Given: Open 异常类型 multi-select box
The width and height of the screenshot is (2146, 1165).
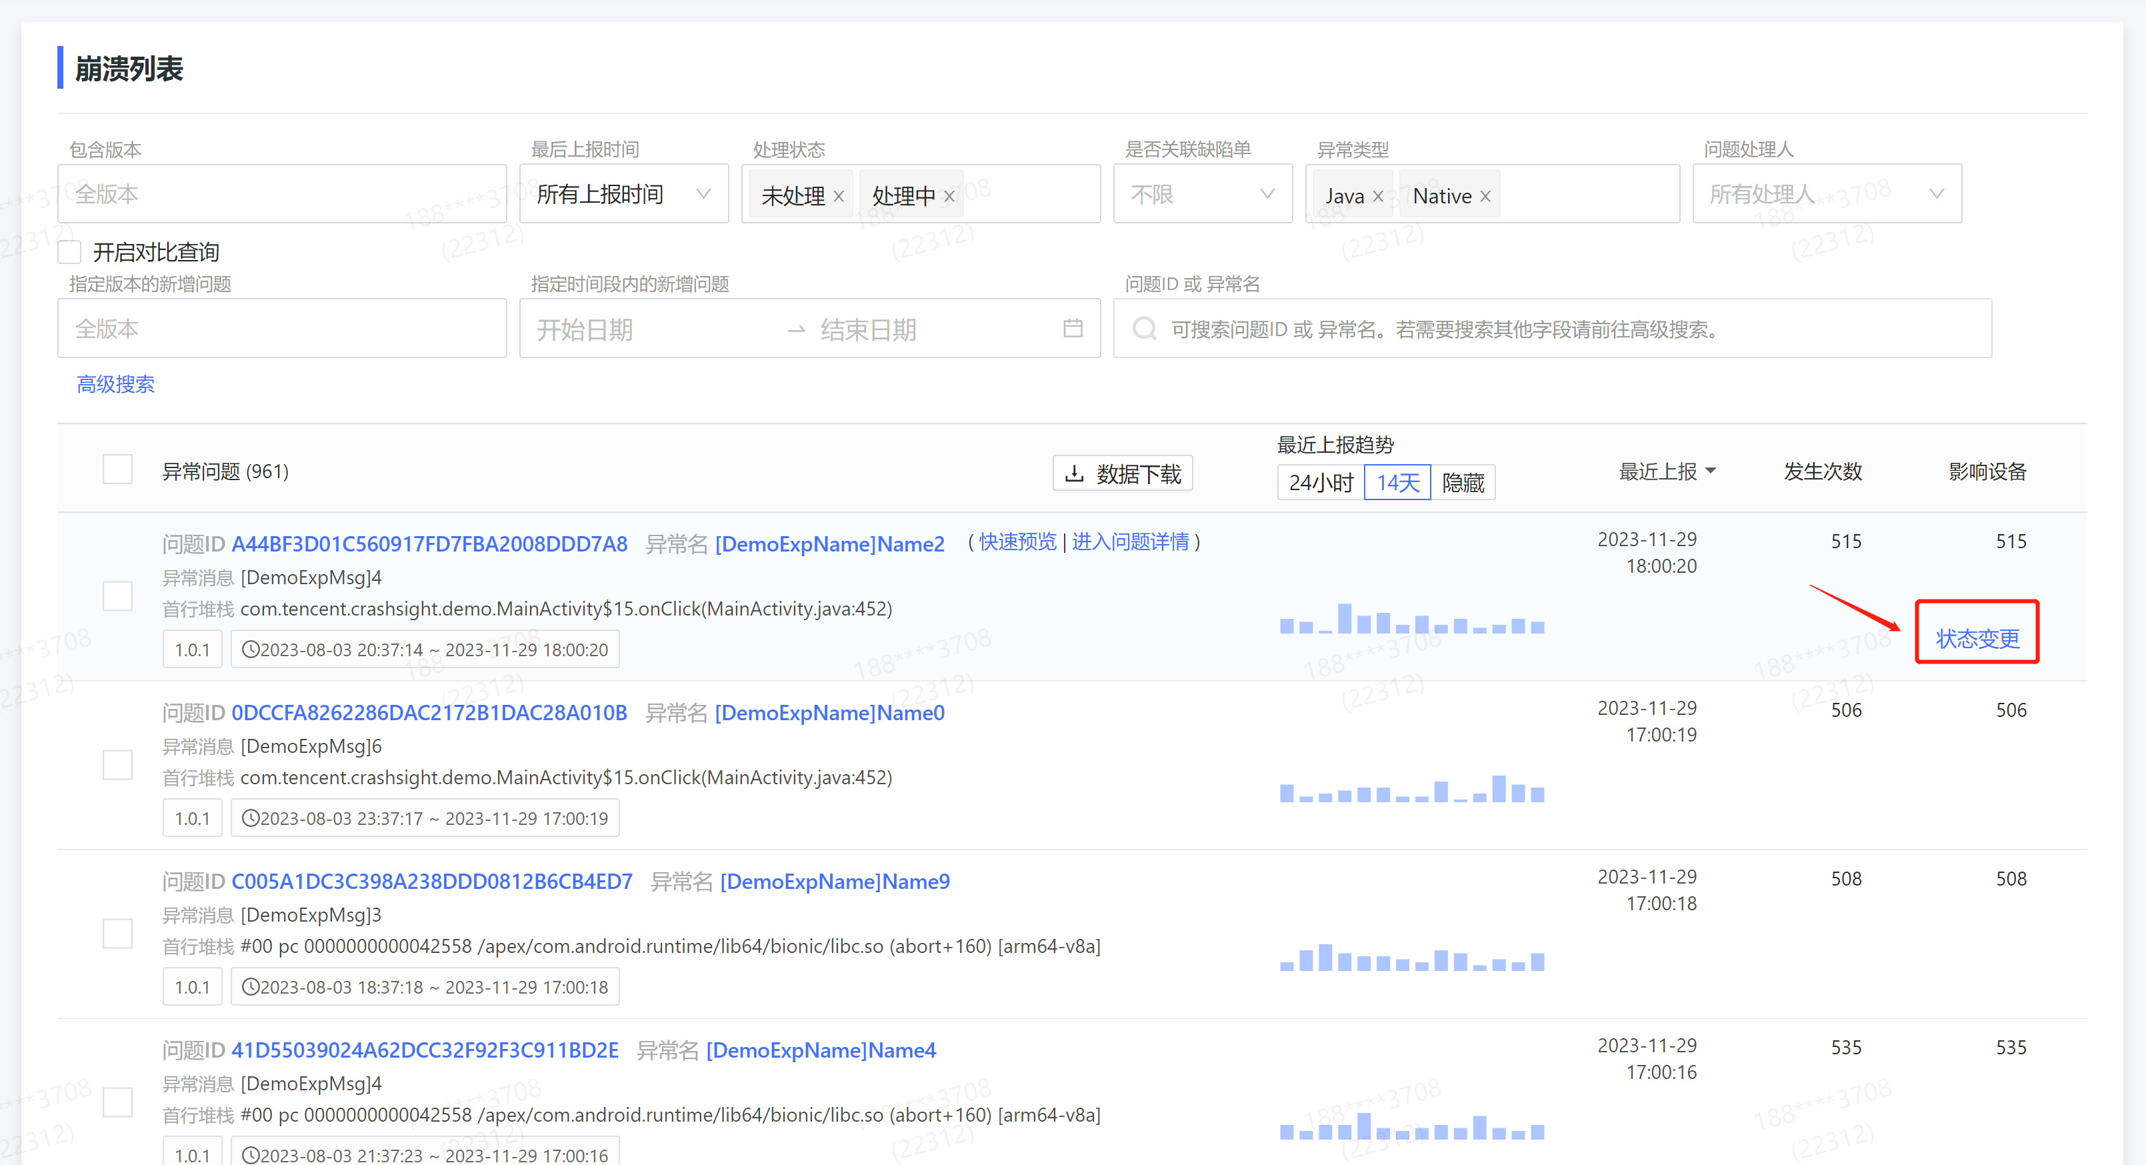Looking at the screenshot, I should click(x=1493, y=193).
